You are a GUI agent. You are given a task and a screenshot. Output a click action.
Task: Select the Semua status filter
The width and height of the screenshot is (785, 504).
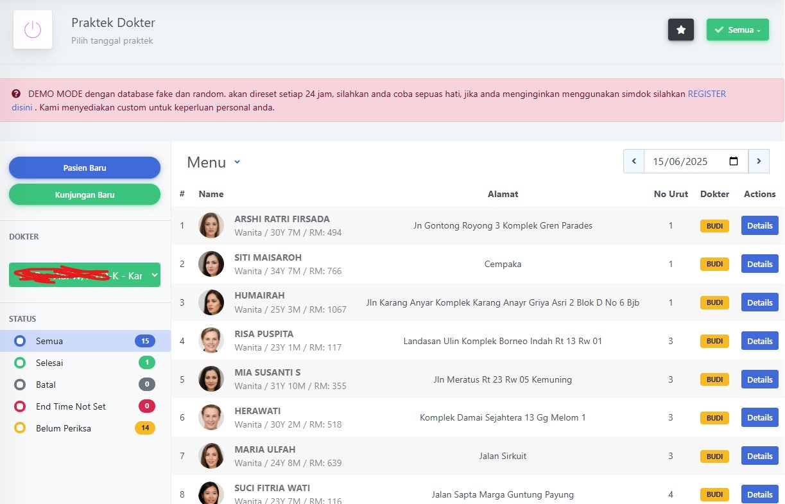49,341
